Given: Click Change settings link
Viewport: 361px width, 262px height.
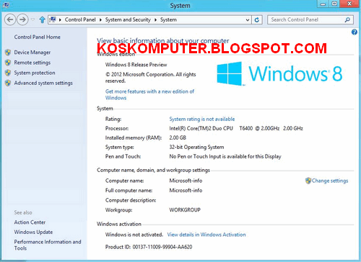Looking at the screenshot, I should 330,181.
